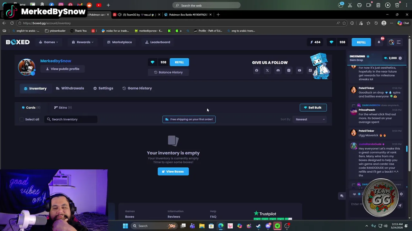Open browser settings and more menu
This screenshot has height=231, width=412.
(391, 23)
